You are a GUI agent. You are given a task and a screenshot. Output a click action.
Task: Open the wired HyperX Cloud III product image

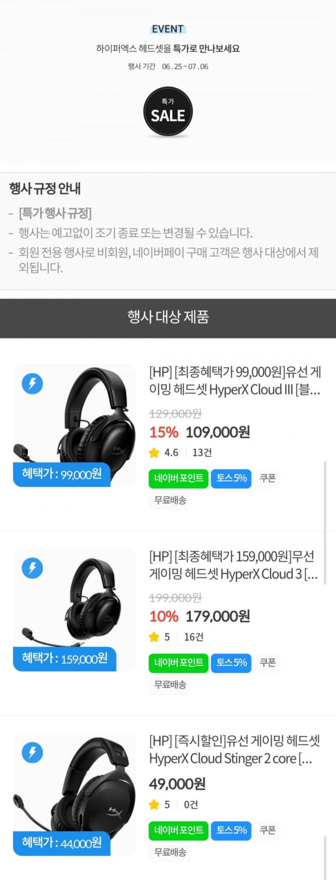coord(74,426)
